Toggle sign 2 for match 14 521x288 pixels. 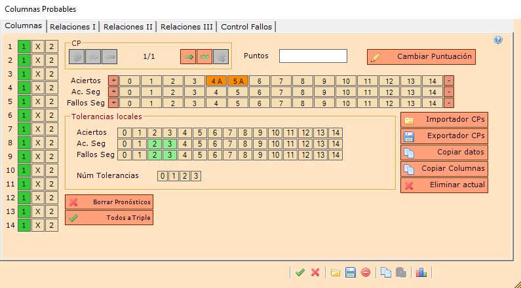52,225
